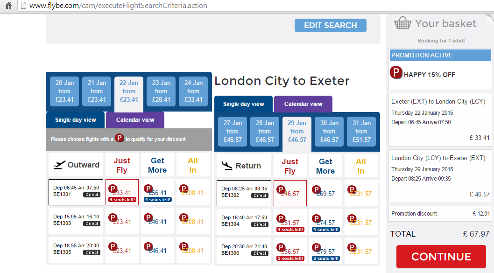The height and width of the screenshot is (273, 494).
Task: Select All In £231.57 fare for BE1306
Action: [361, 251]
